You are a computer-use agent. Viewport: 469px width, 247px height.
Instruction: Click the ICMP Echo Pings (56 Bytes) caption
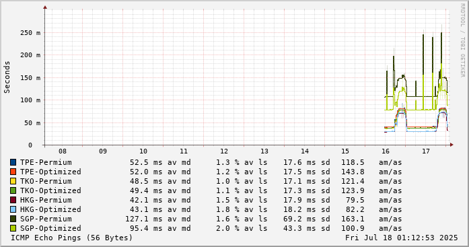[71, 238]
